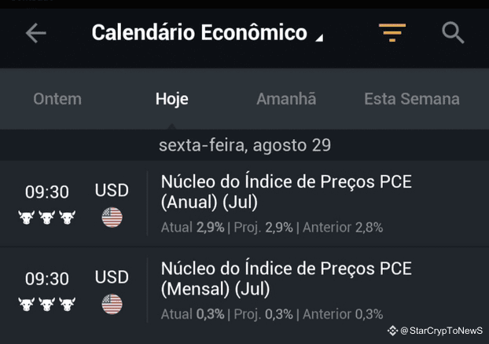Click first bull icon in Anual row

click(x=26, y=218)
